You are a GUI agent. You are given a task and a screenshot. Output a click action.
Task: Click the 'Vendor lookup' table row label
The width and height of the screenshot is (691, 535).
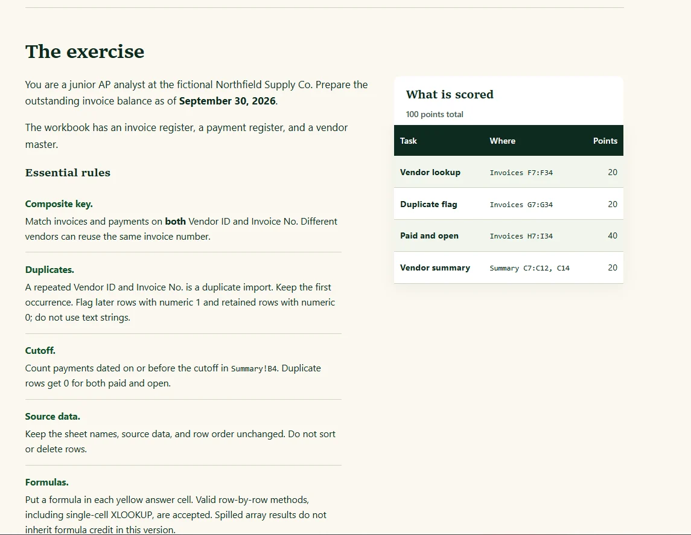coord(430,172)
